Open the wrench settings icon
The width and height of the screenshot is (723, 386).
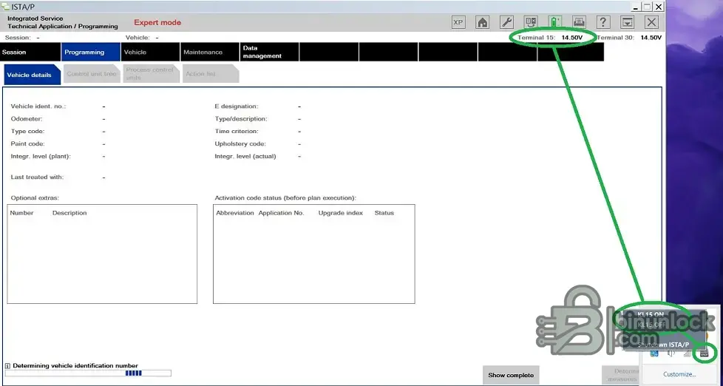506,22
